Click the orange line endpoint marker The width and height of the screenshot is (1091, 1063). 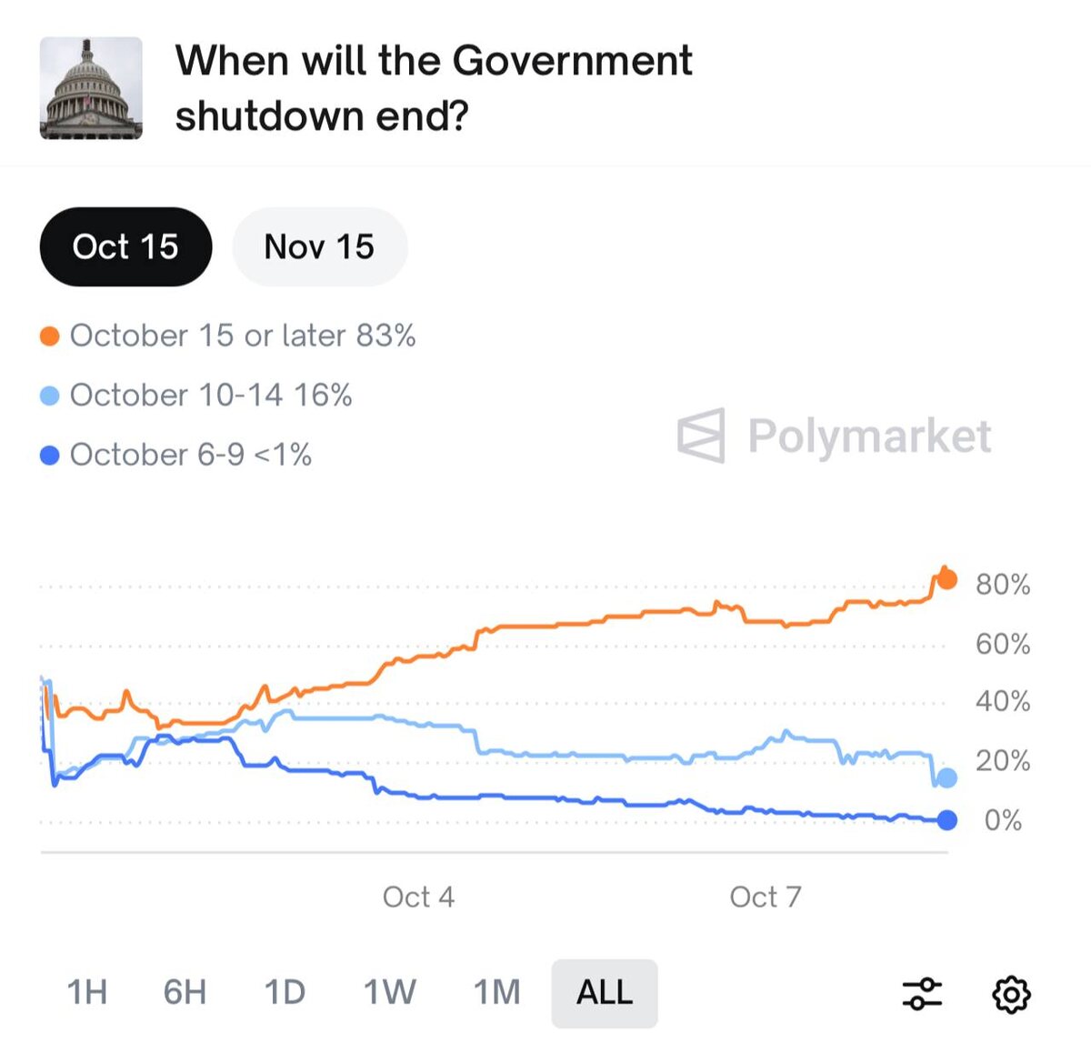pos(946,579)
